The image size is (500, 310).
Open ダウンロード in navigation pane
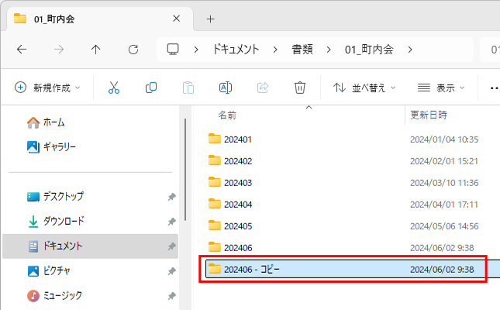tap(56, 221)
